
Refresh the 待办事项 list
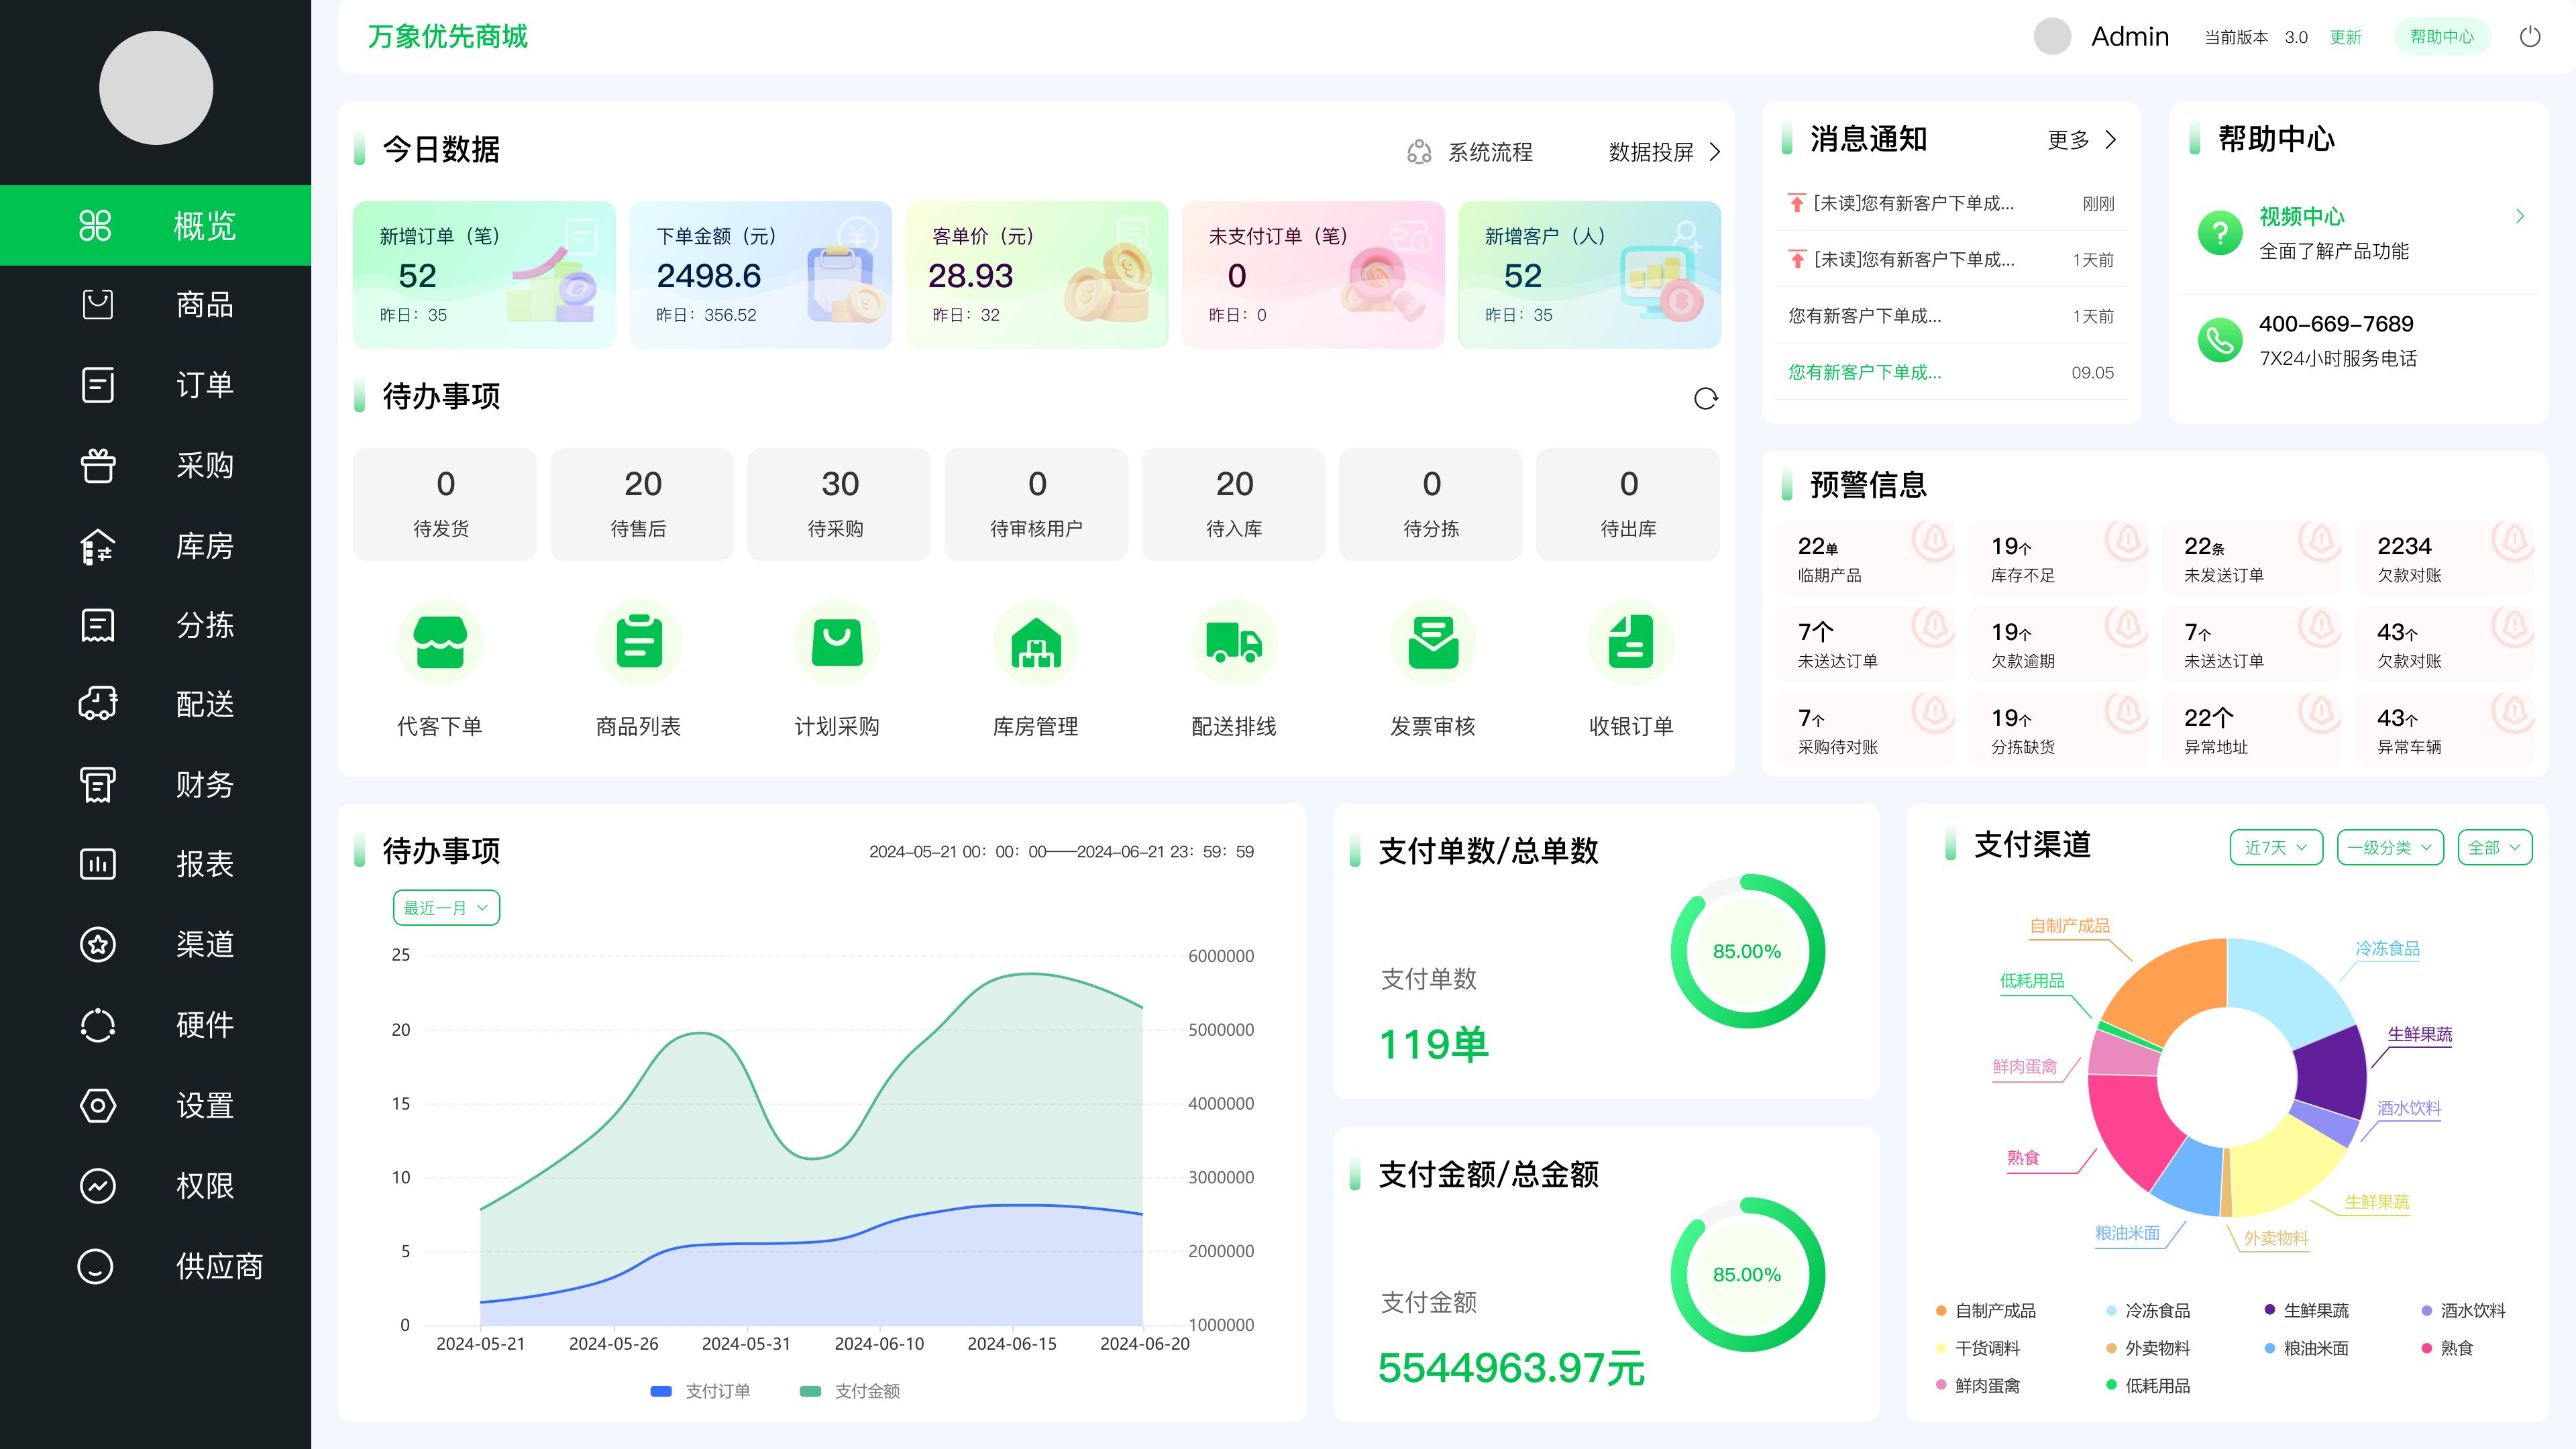coord(1706,399)
